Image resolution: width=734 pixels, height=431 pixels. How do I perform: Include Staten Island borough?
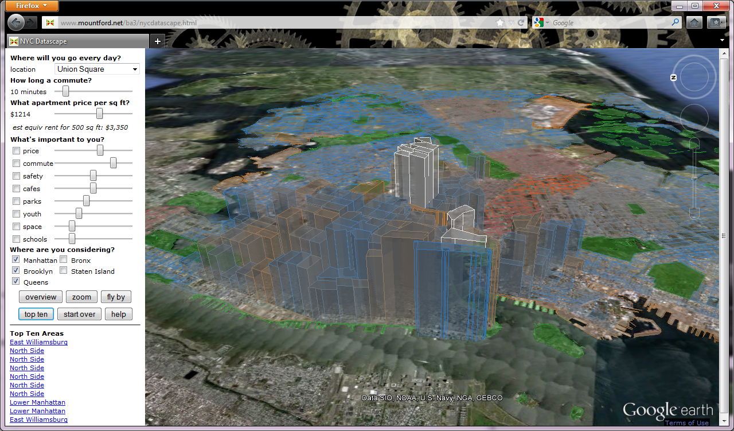coord(64,271)
